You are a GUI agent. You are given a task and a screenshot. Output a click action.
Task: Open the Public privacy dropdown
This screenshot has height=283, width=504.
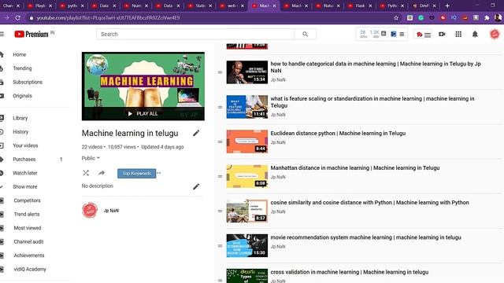pyautogui.click(x=91, y=158)
